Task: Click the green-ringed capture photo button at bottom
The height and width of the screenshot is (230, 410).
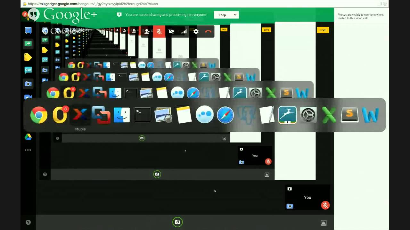Action: coord(177,222)
